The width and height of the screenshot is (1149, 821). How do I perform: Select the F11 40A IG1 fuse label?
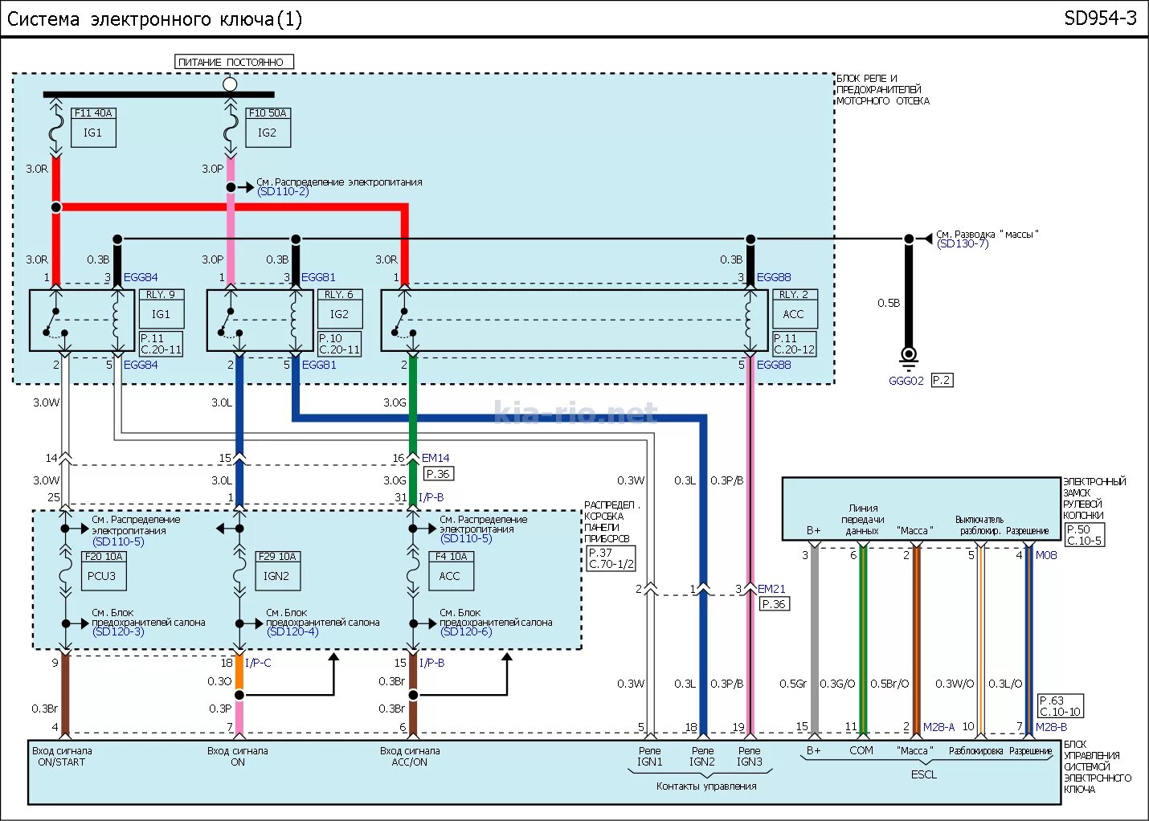(93, 127)
